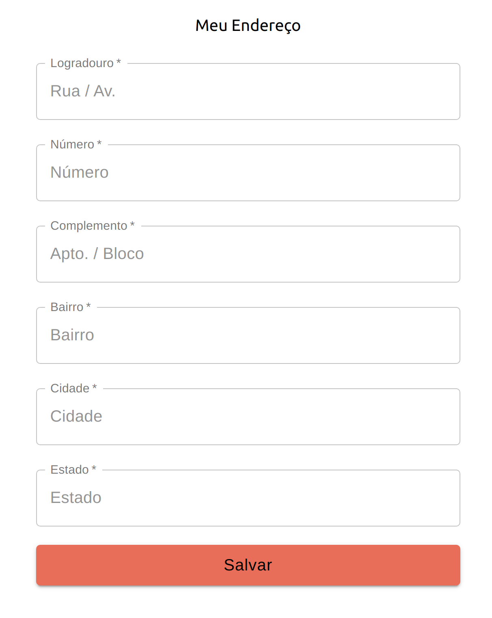Click the Logradouro field label
This screenshot has width=492, height=618.
82,63
